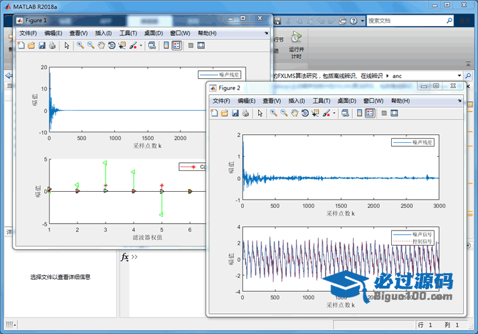
Task: Click Zoom In tool in Figure 2
Action: coord(273,114)
